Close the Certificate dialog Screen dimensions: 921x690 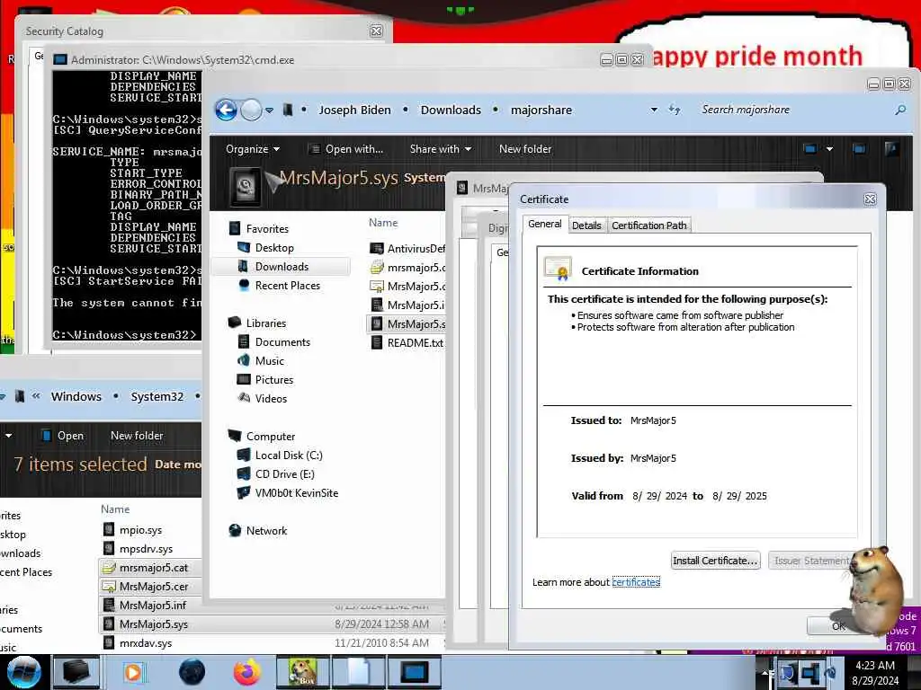[870, 199]
